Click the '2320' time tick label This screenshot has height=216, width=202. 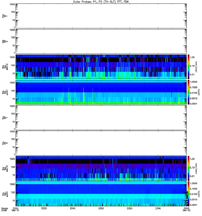coord(130,208)
